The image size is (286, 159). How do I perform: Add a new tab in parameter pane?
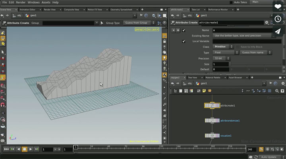(x=238, y=10)
